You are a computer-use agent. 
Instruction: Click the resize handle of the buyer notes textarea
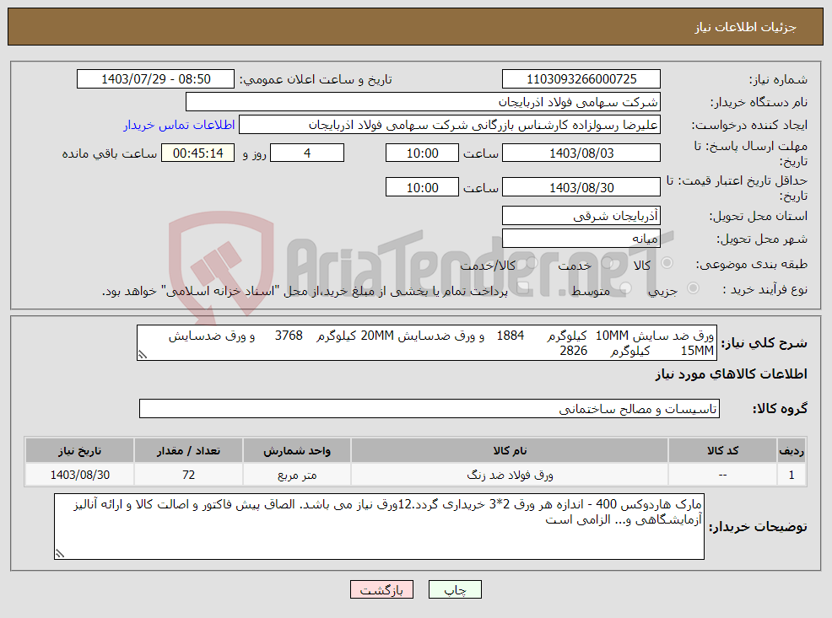click(59, 554)
